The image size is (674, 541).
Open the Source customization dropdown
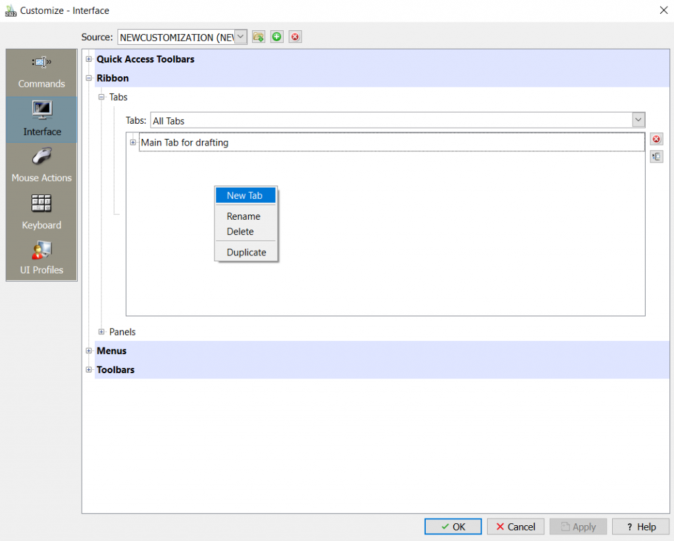tap(240, 37)
